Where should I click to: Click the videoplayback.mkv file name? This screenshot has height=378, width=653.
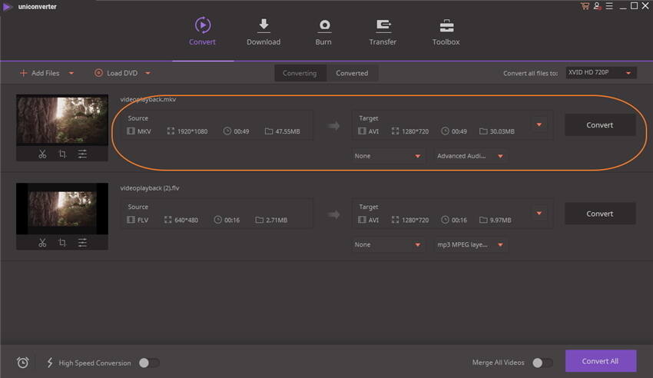148,100
